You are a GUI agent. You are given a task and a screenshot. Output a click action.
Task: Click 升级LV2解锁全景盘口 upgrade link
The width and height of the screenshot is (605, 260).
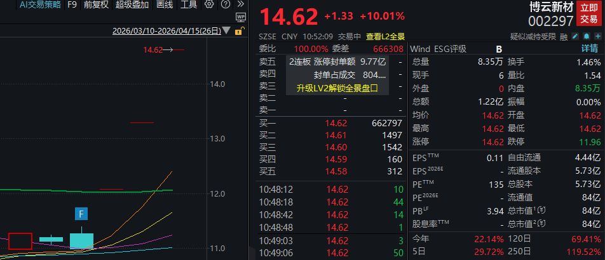point(337,88)
